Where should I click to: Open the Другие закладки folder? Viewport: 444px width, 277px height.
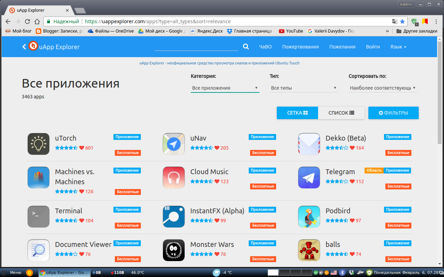(x=417, y=31)
